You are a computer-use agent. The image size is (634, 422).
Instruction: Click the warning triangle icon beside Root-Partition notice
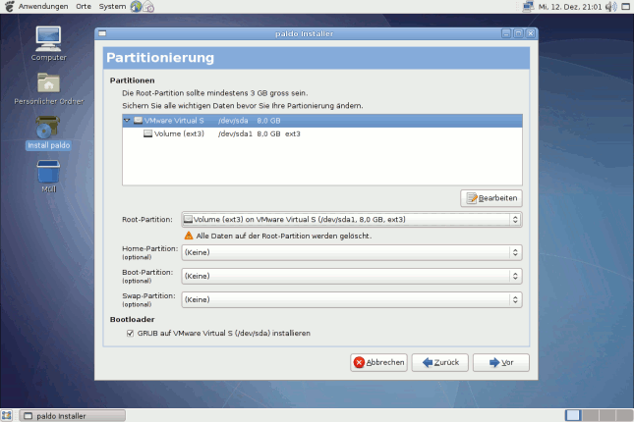[189, 236]
